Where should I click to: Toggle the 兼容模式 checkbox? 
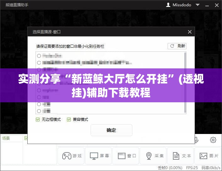pyautogui.click(x=69, y=120)
